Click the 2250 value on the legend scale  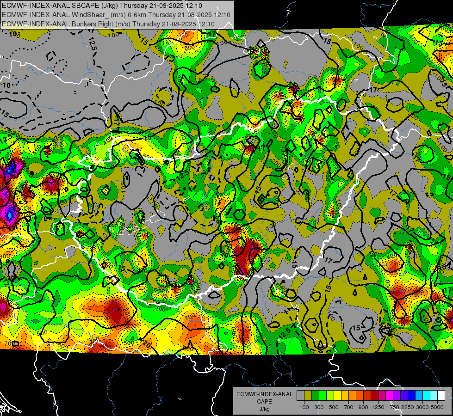click(x=408, y=407)
